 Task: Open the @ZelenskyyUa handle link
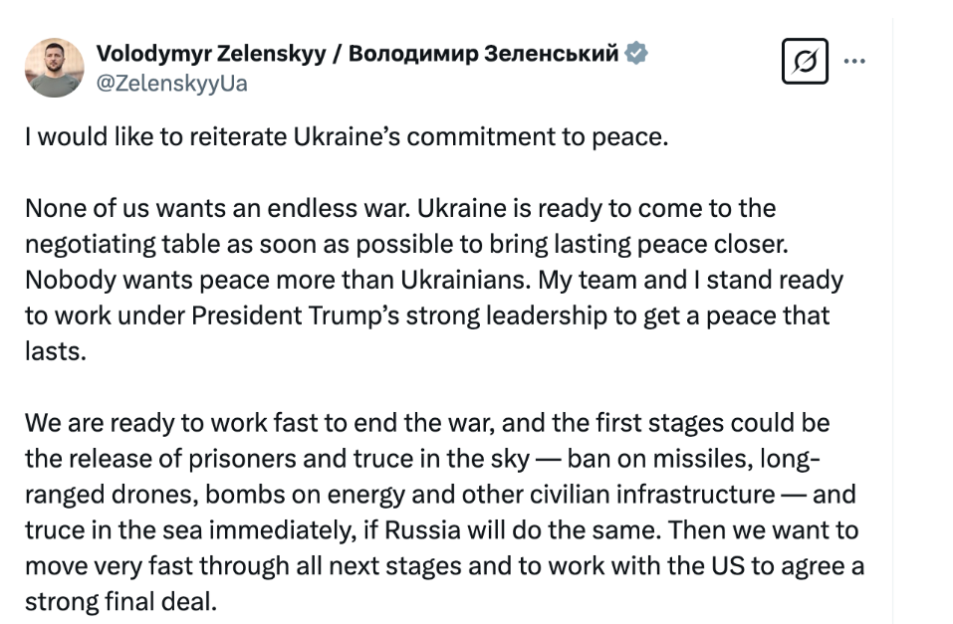pyautogui.click(x=171, y=84)
